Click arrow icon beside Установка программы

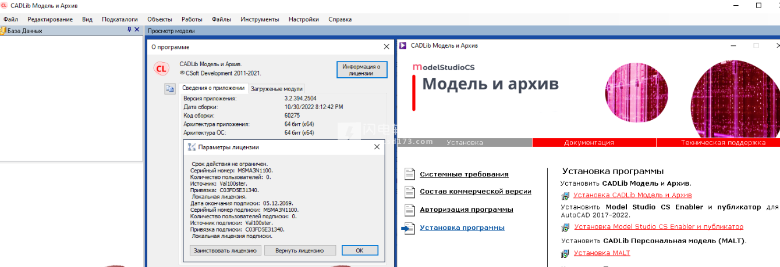407,228
